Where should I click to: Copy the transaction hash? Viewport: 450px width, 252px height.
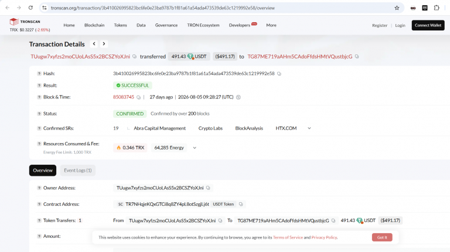click(x=279, y=74)
